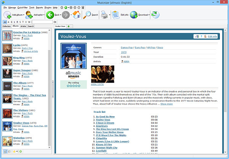Filter albums by letter G
Screen dimensions: 229x159
pyautogui.click(x=11, y=22)
